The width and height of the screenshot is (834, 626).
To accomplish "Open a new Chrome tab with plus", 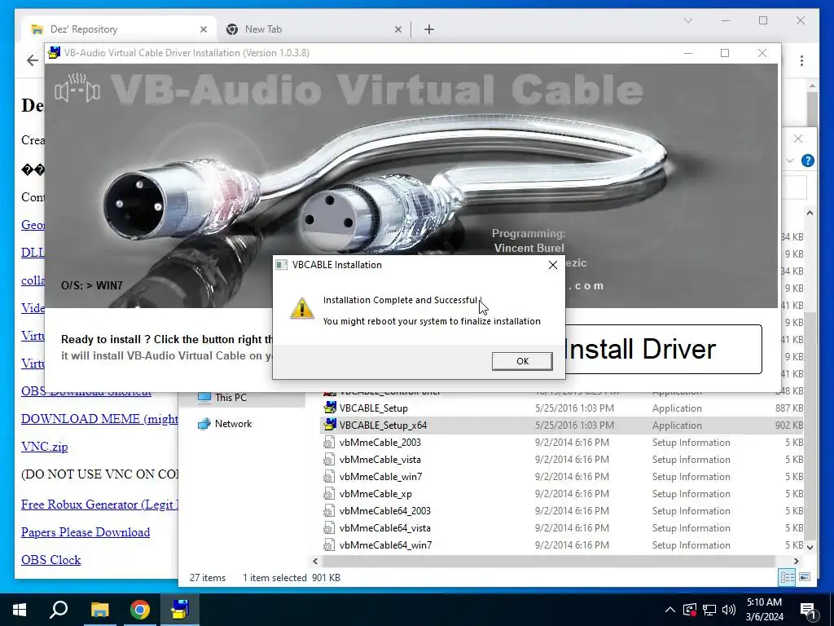I will (429, 29).
